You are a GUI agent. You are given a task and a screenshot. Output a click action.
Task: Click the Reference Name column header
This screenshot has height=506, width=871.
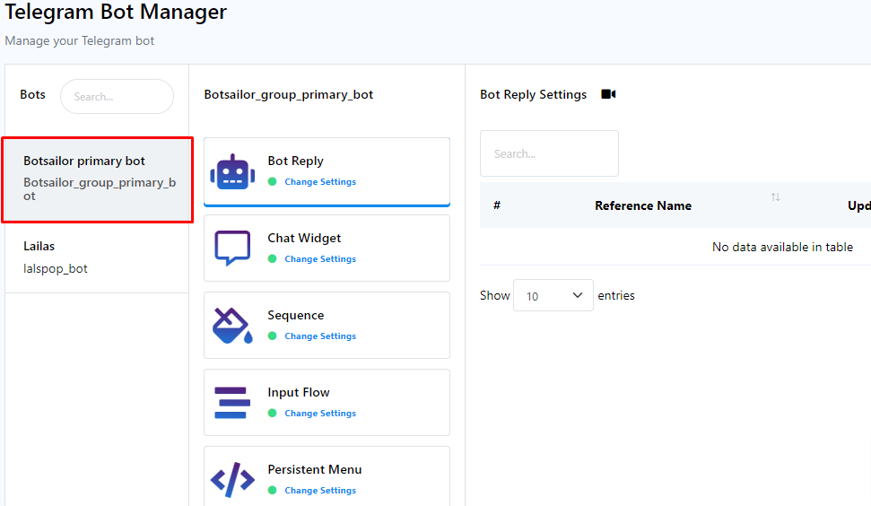tap(643, 205)
